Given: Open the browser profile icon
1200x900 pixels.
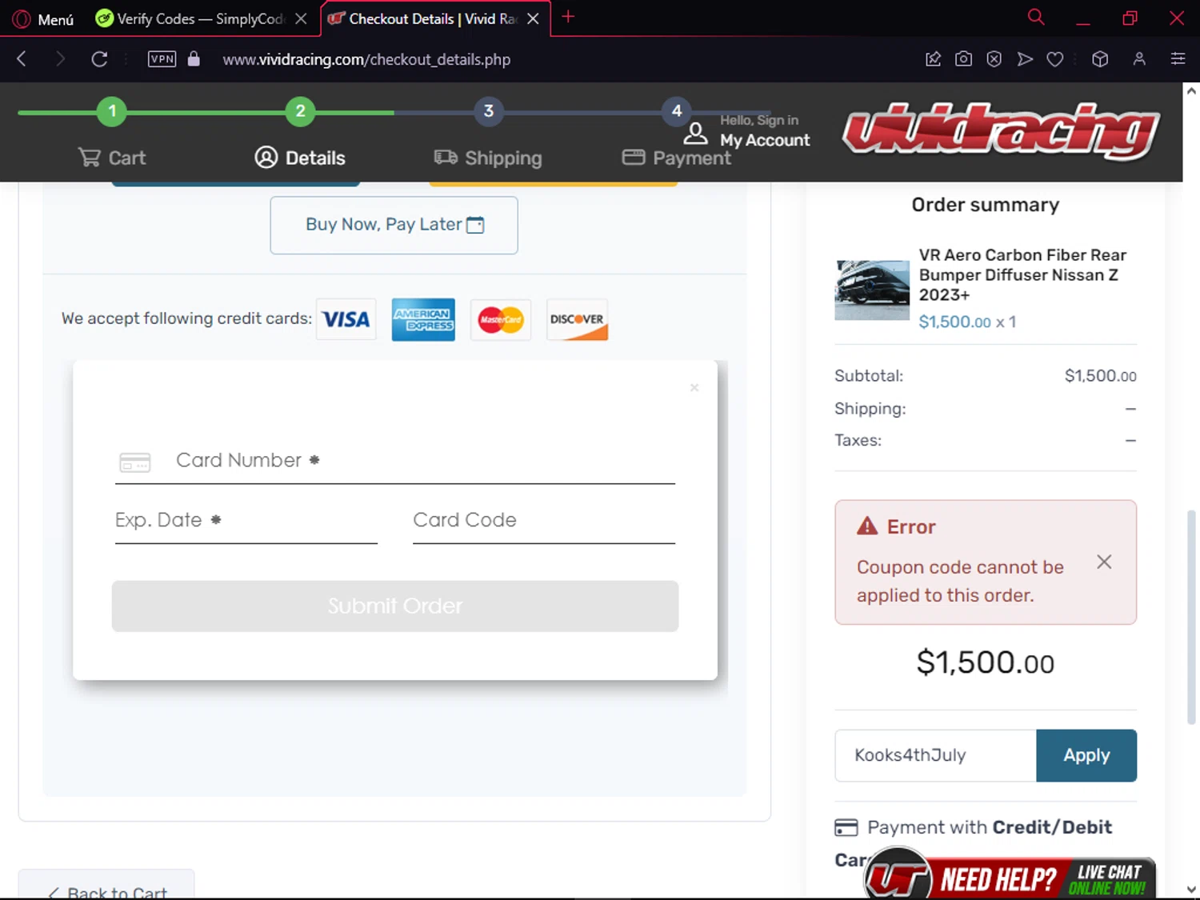Looking at the screenshot, I should pos(1139,59).
